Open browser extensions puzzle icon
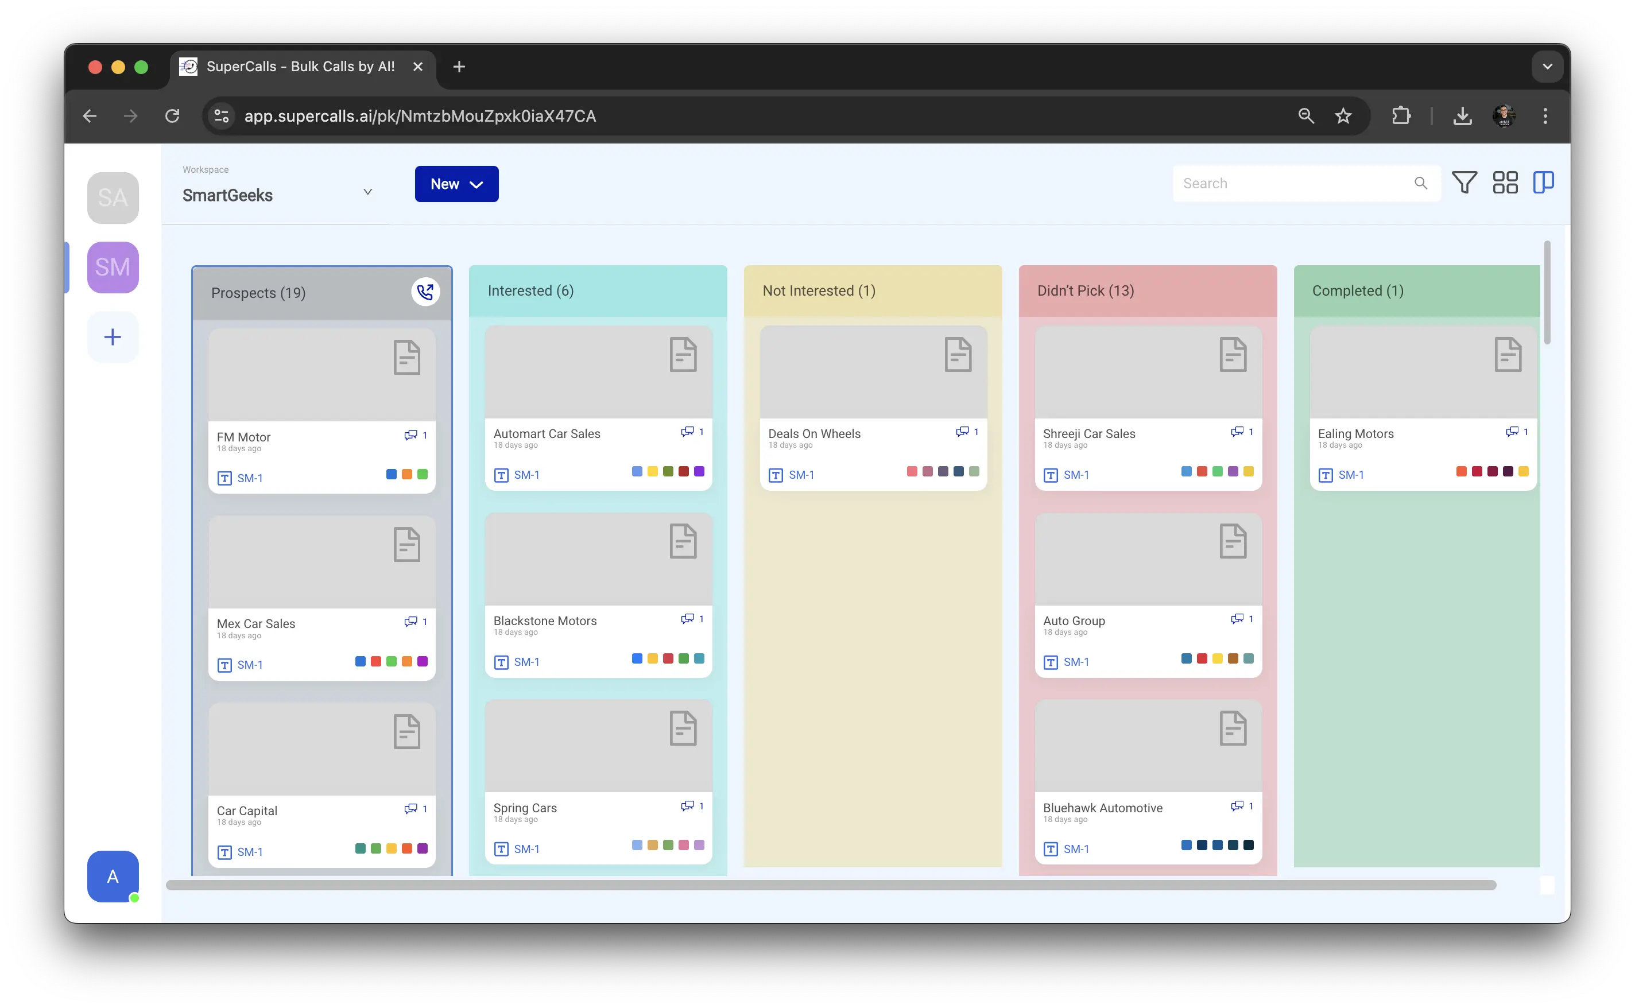Viewport: 1635px width, 1008px height. [x=1401, y=116]
